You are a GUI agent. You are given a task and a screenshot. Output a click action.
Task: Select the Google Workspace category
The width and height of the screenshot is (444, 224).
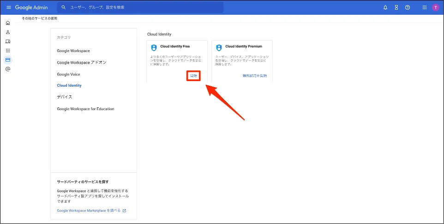point(73,51)
